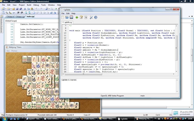Select main.cpp tab in Visual C++
Image resolution: width=194 pixels, height=121 pixels.
[x=30, y=16]
